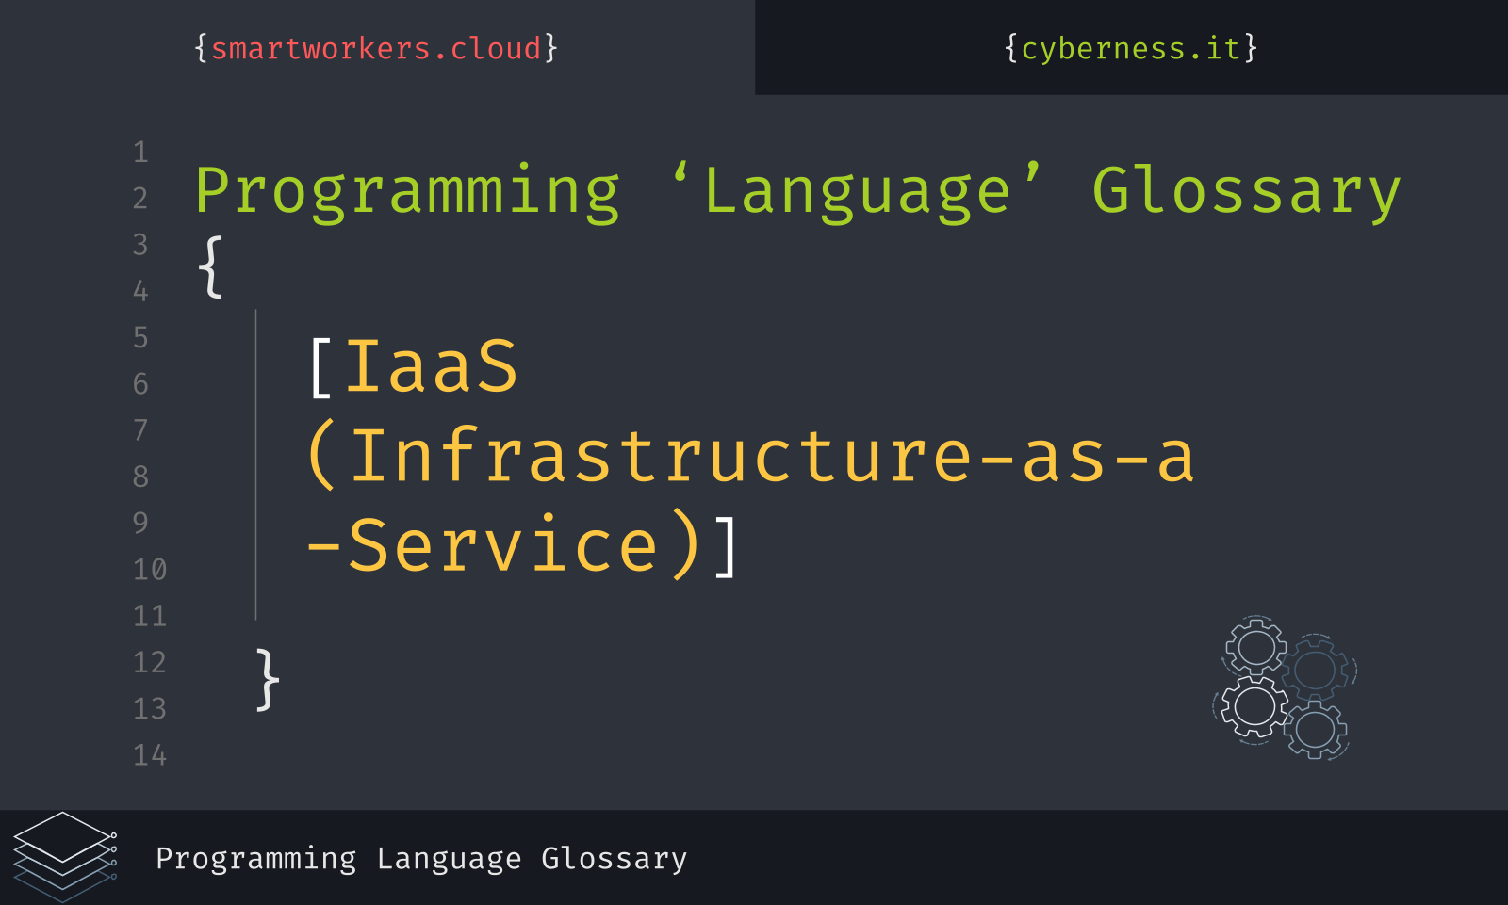Image resolution: width=1508 pixels, height=905 pixels.
Task: Click the closing curly brace
Action: [x=268, y=679]
